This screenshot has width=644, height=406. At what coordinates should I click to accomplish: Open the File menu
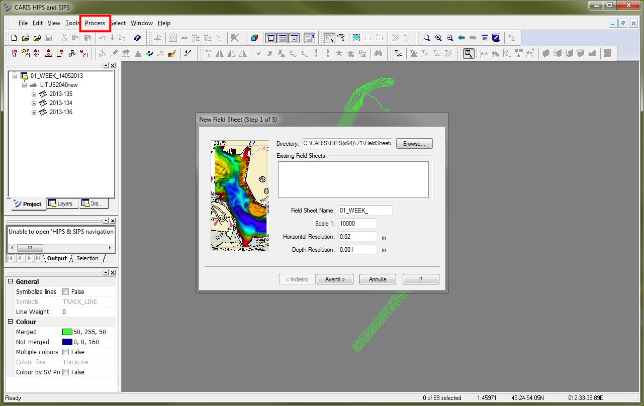pyautogui.click(x=23, y=23)
